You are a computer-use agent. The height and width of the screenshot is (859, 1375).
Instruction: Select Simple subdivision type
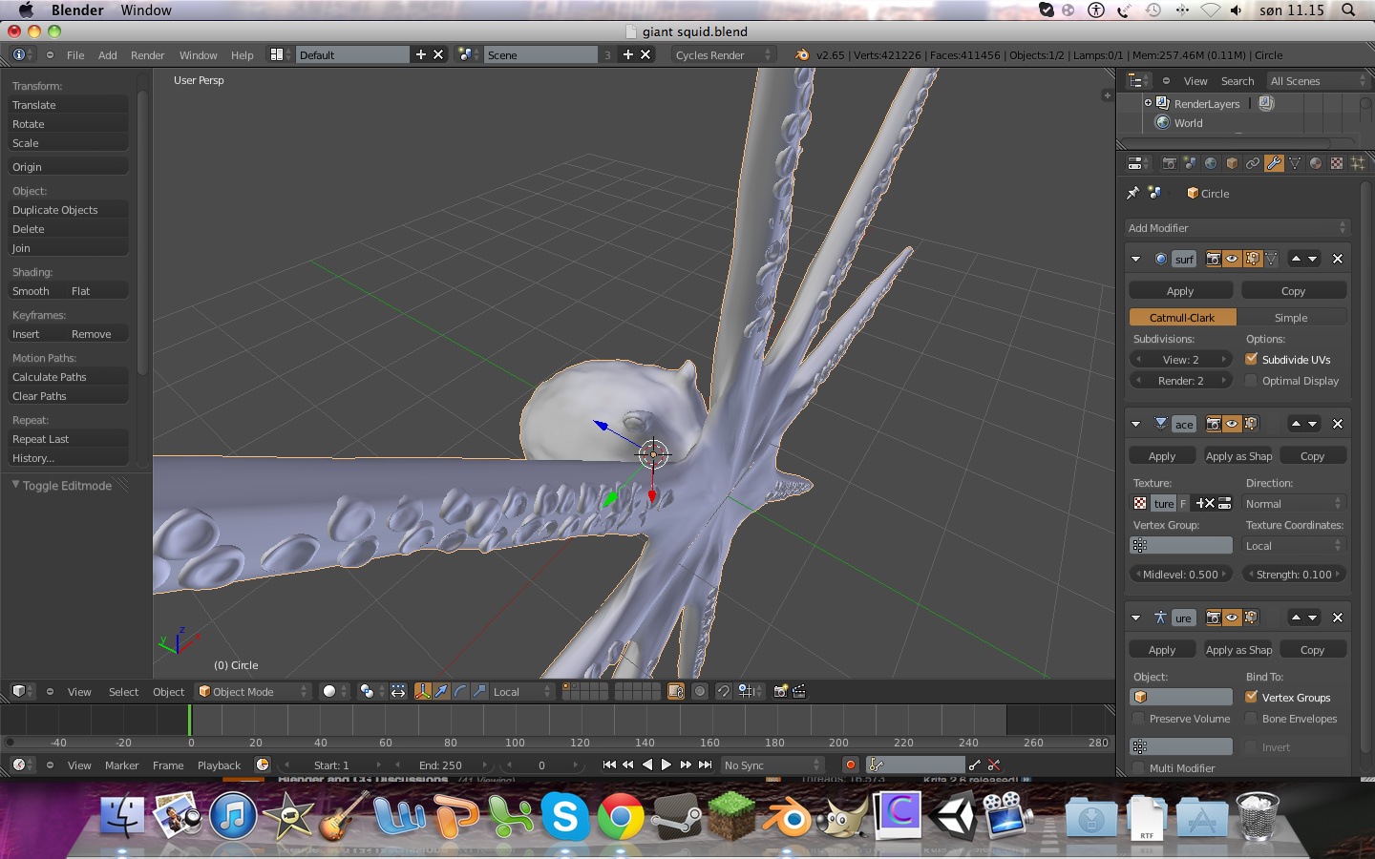point(1291,318)
